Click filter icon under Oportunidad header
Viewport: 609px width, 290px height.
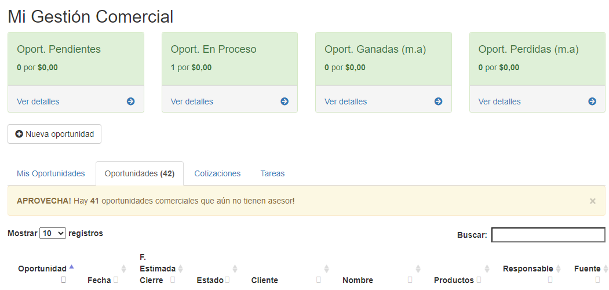[x=63, y=279]
